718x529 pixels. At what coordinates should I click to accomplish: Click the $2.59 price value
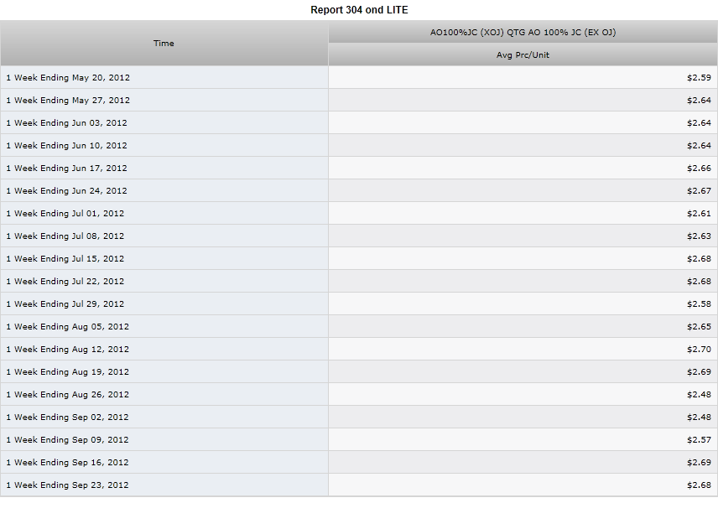(x=699, y=78)
